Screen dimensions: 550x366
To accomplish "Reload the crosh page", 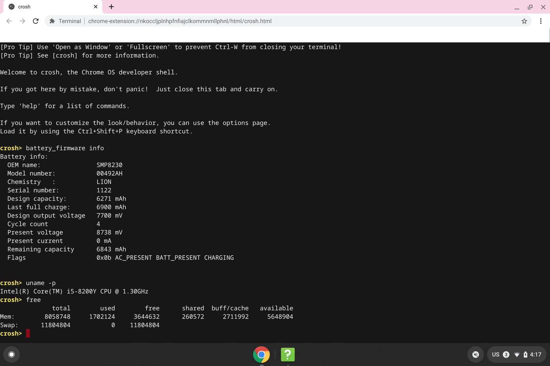I will tap(36, 21).
